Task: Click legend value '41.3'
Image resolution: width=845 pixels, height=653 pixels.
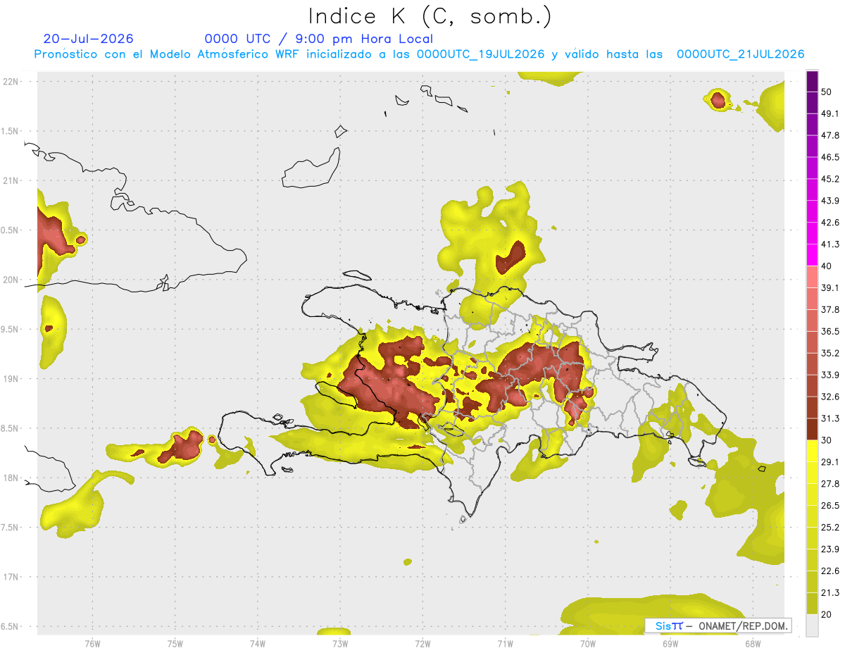Action: tap(830, 244)
